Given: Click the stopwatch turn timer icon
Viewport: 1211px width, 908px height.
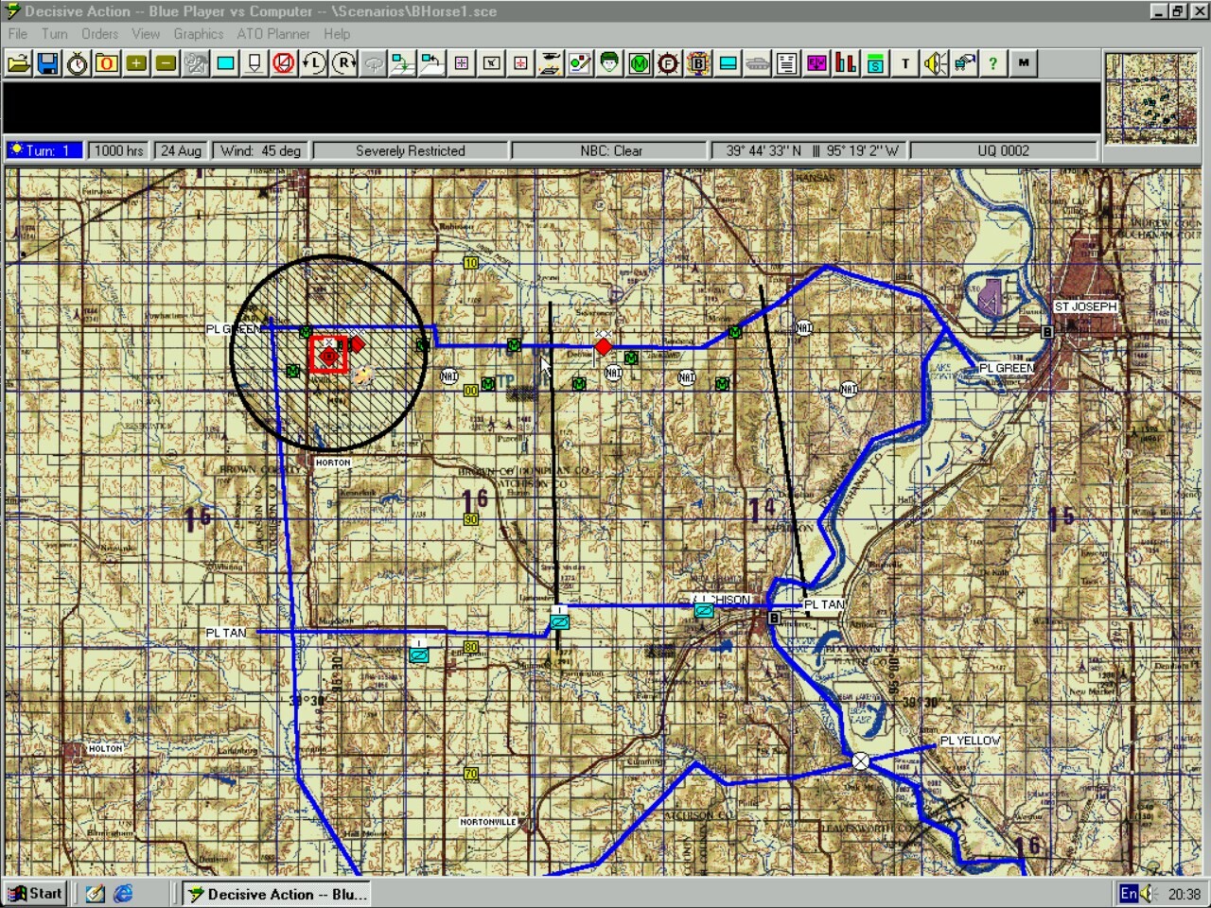Looking at the screenshot, I should pos(78,63).
